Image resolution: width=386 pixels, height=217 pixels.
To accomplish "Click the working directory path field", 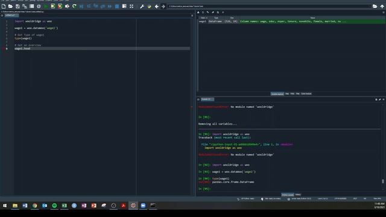I will coord(269,7).
